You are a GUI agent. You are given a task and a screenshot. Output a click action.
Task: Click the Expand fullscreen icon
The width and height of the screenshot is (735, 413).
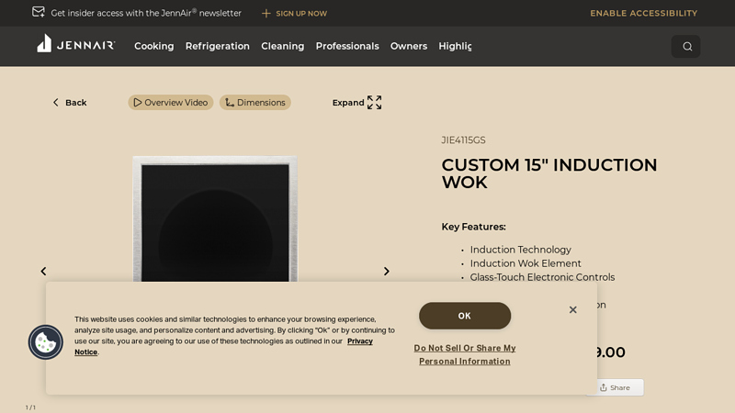(x=374, y=103)
